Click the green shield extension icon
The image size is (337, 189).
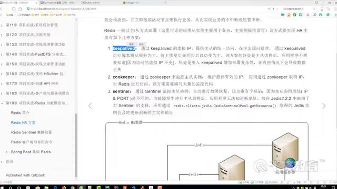pos(295,15)
